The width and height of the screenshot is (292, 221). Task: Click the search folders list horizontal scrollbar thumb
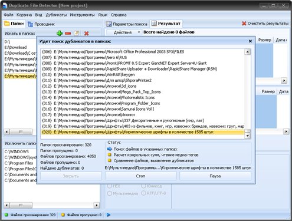click(21, 131)
